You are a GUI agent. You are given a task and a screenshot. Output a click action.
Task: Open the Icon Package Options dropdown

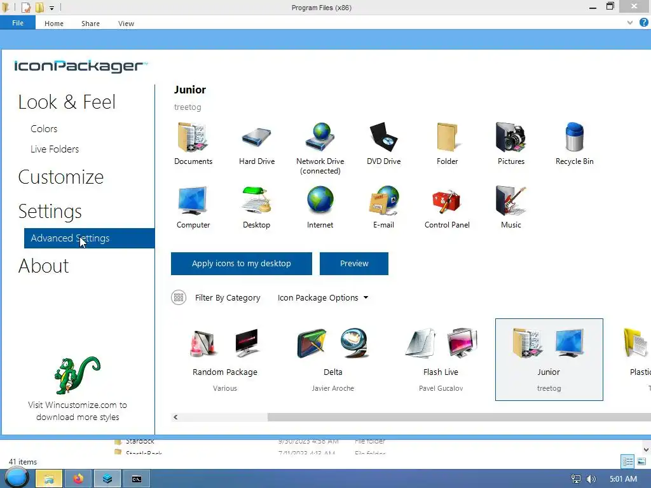coord(322,297)
